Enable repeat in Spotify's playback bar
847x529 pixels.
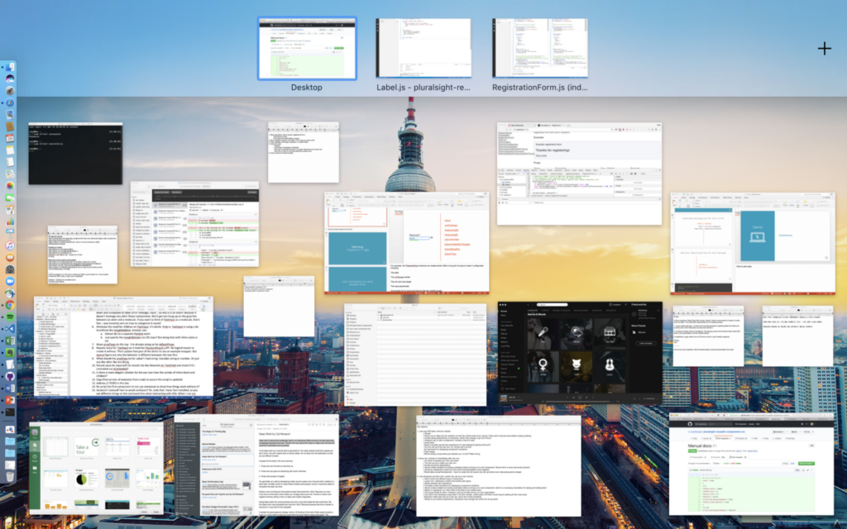(x=593, y=398)
